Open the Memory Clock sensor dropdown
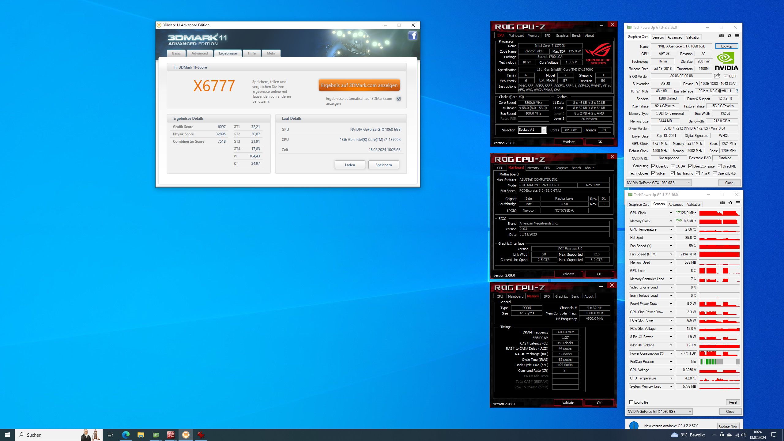Image resolution: width=784 pixels, height=441 pixels. (671, 221)
